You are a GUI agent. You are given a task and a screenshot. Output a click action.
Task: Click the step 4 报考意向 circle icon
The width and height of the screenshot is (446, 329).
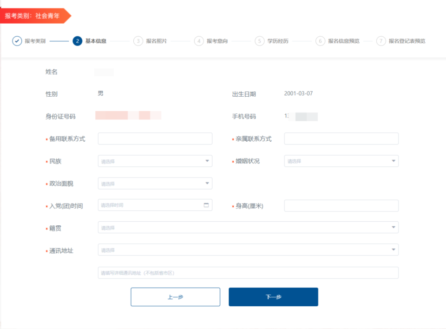(x=198, y=40)
